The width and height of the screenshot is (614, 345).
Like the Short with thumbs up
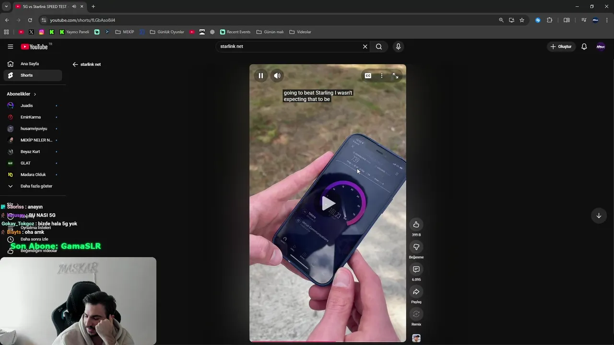pyautogui.click(x=416, y=224)
